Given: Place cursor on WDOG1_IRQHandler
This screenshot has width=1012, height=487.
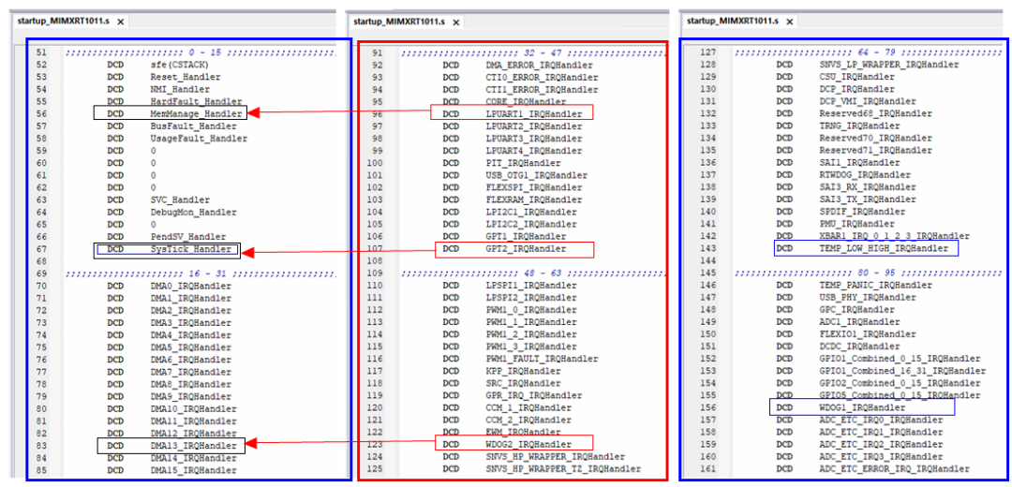Looking at the screenshot, I should [862, 407].
